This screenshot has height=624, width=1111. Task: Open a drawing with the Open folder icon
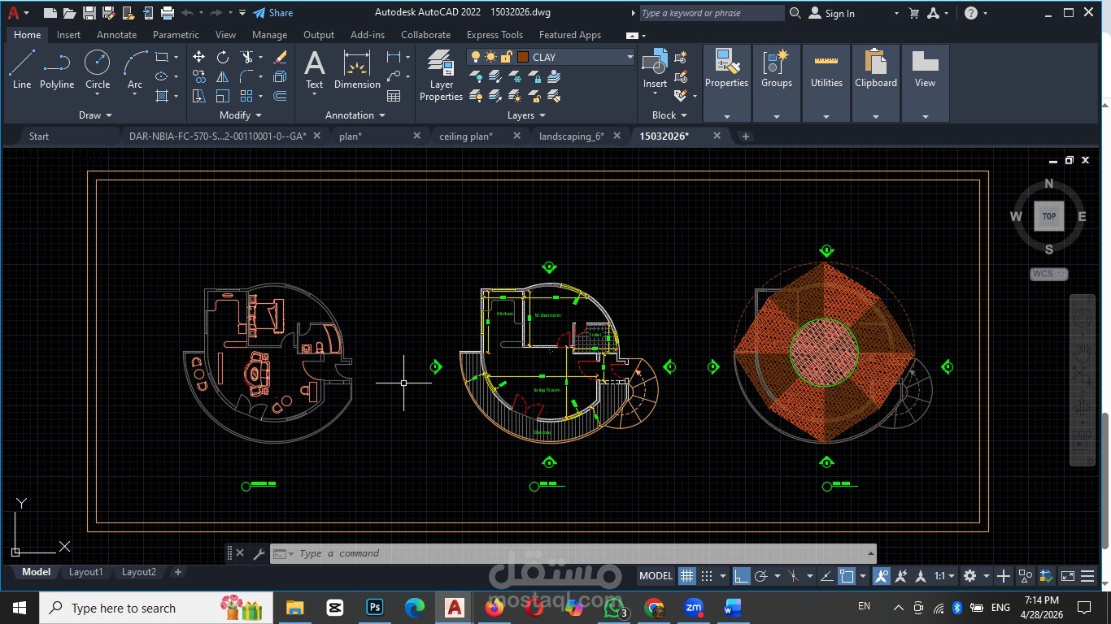click(x=70, y=13)
